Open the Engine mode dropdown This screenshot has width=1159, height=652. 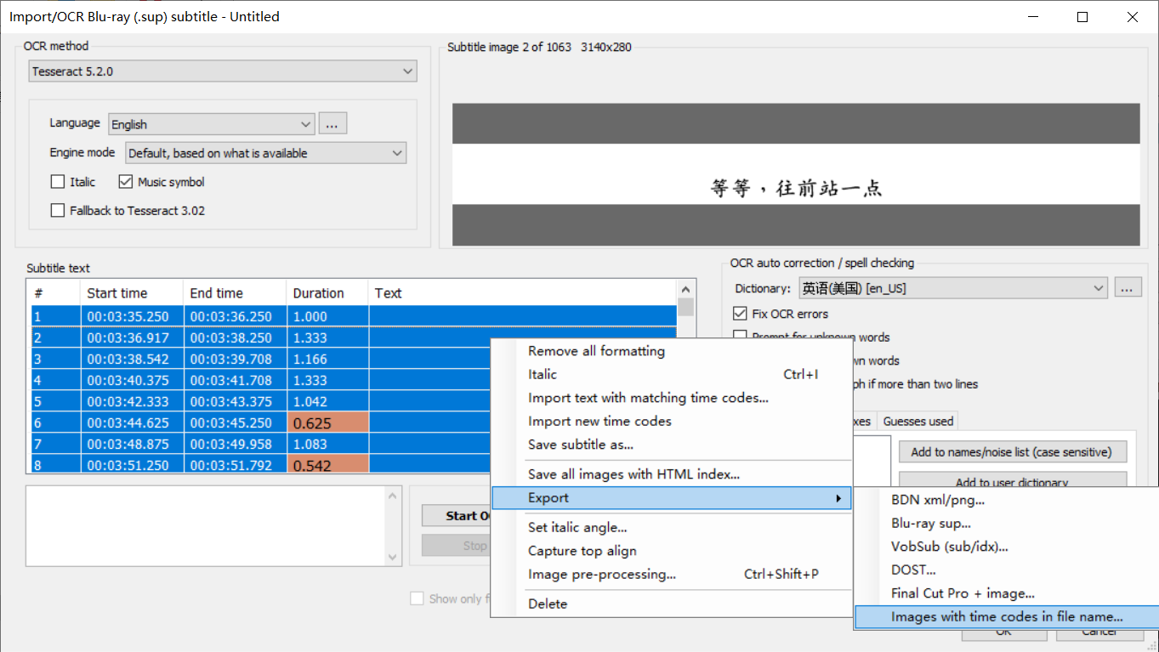264,153
